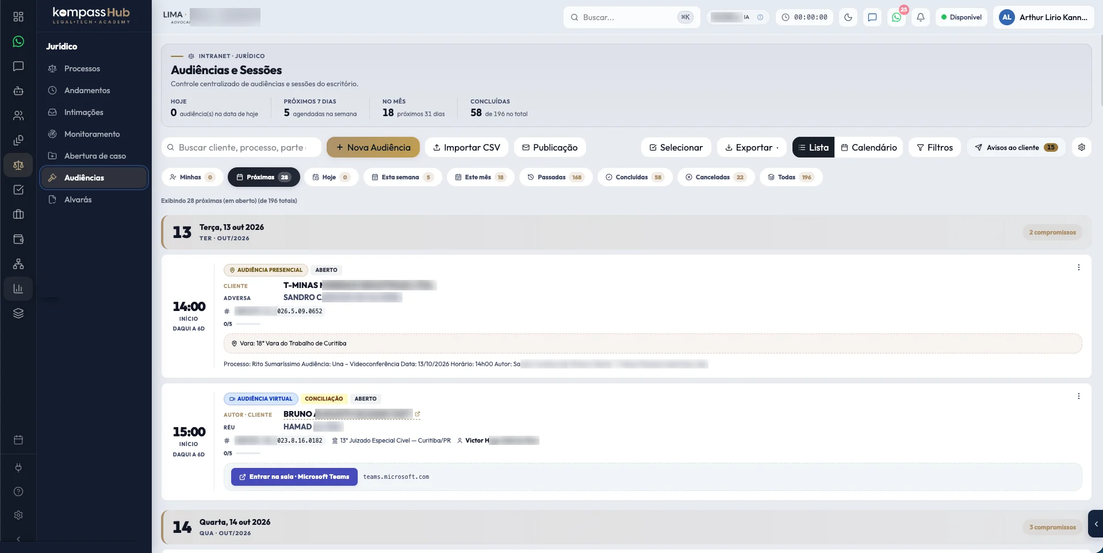Open the chat message icon in header
The image size is (1103, 553).
872,17
